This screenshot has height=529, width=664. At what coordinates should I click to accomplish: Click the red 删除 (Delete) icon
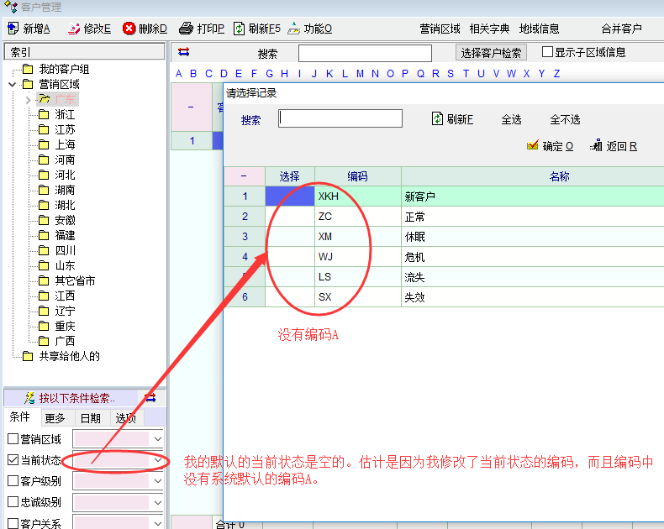click(x=129, y=29)
